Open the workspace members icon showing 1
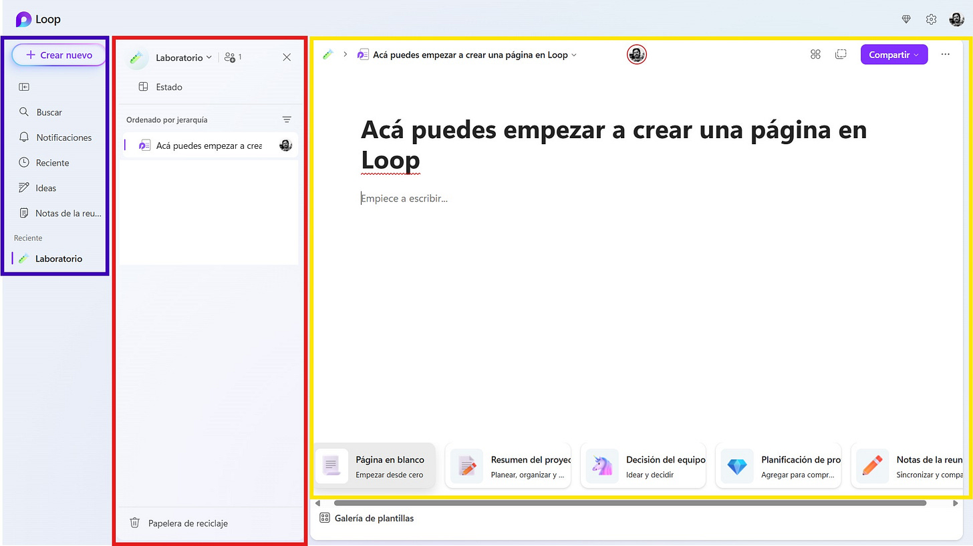 tap(233, 57)
